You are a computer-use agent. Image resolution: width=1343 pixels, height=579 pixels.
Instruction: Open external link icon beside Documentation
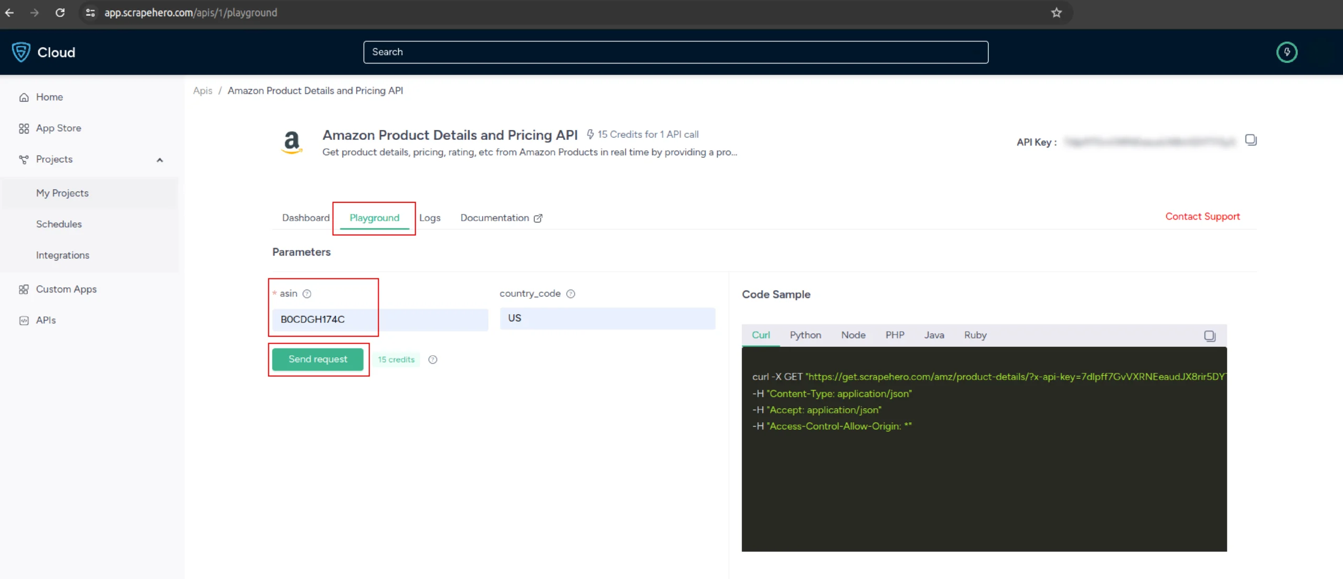point(538,218)
